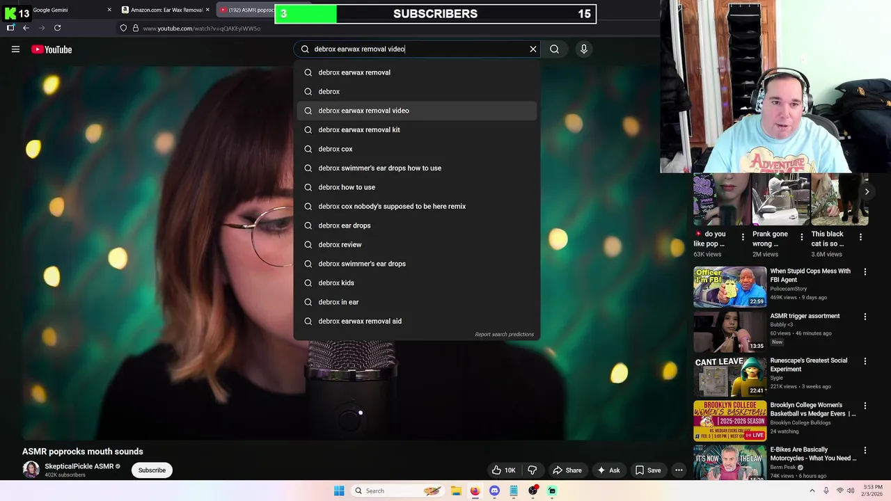
Task: Open 'Report search predictions' link
Action: click(504, 334)
